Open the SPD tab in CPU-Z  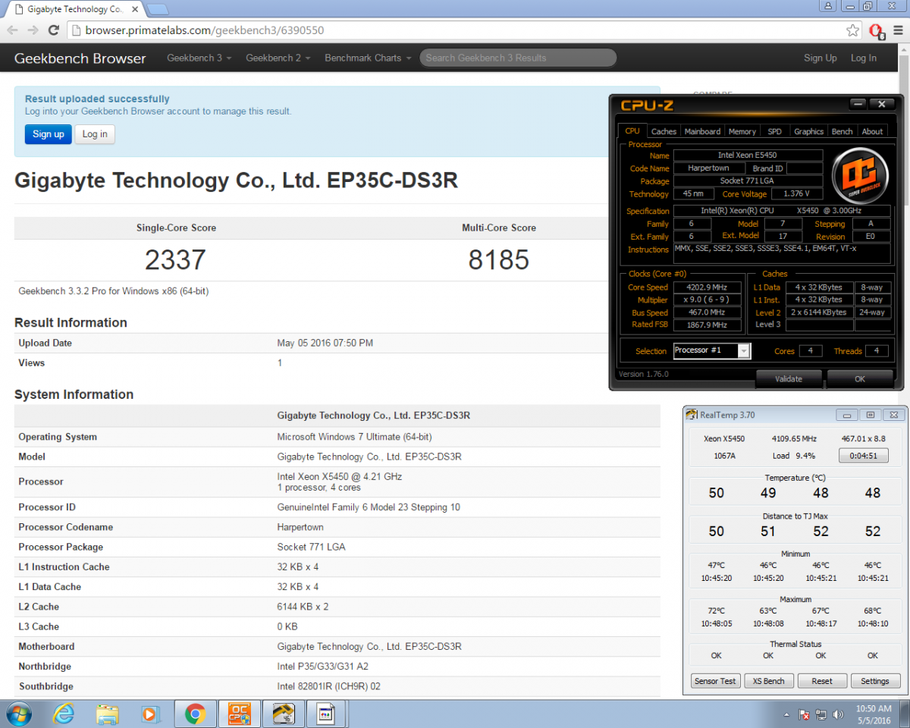[x=774, y=131]
